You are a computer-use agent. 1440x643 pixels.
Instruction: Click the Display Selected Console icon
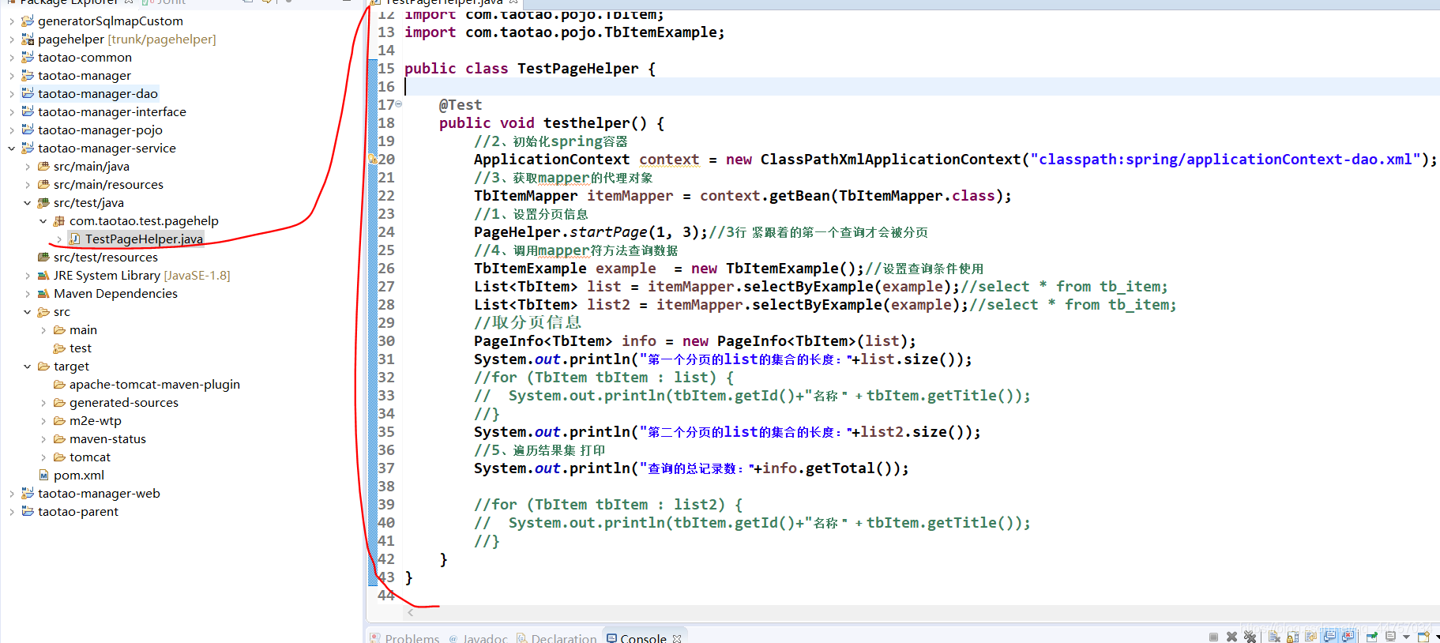(1390, 637)
